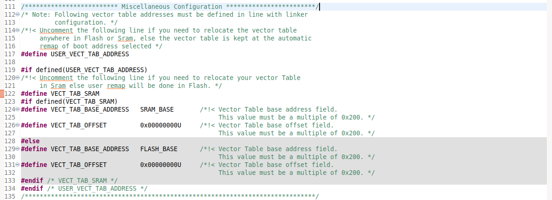Click the SRAM_BASE value on line 124

tap(157, 110)
